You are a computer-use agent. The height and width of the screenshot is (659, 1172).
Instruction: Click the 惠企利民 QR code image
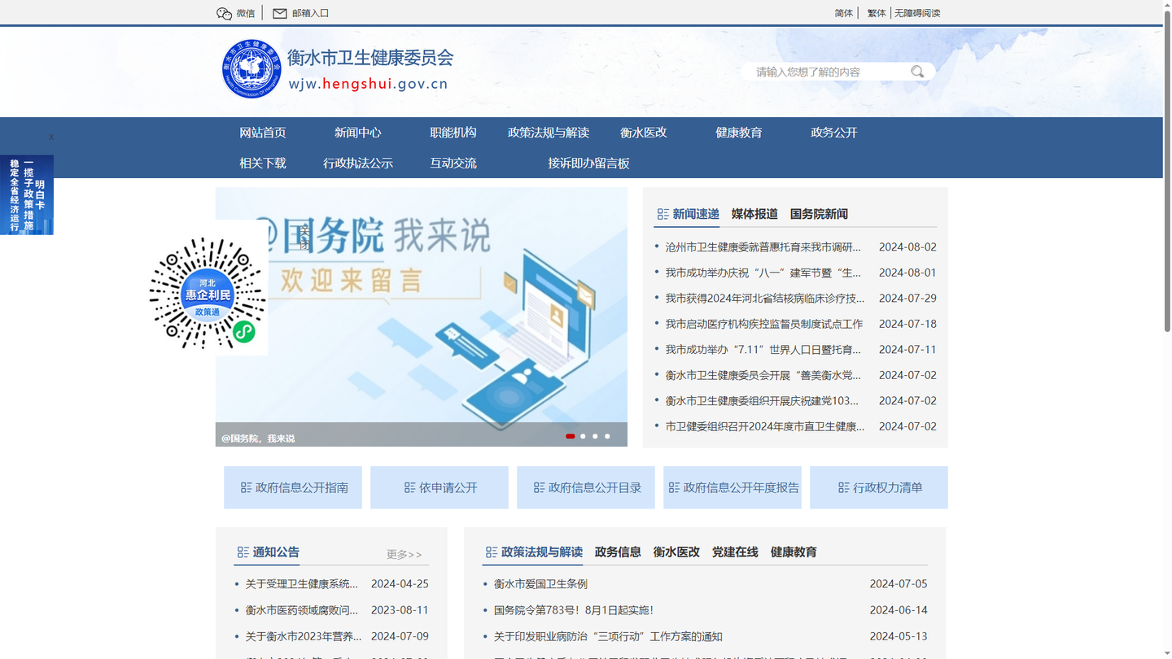coord(208,294)
